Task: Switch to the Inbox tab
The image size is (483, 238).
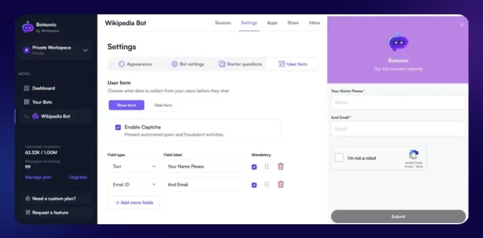Action: coord(314,23)
